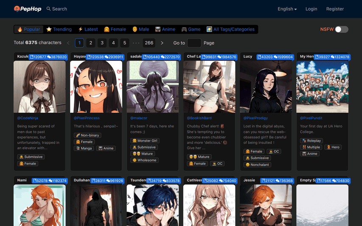
Task: Toggle the NSFW switch
Action: [x=341, y=29]
